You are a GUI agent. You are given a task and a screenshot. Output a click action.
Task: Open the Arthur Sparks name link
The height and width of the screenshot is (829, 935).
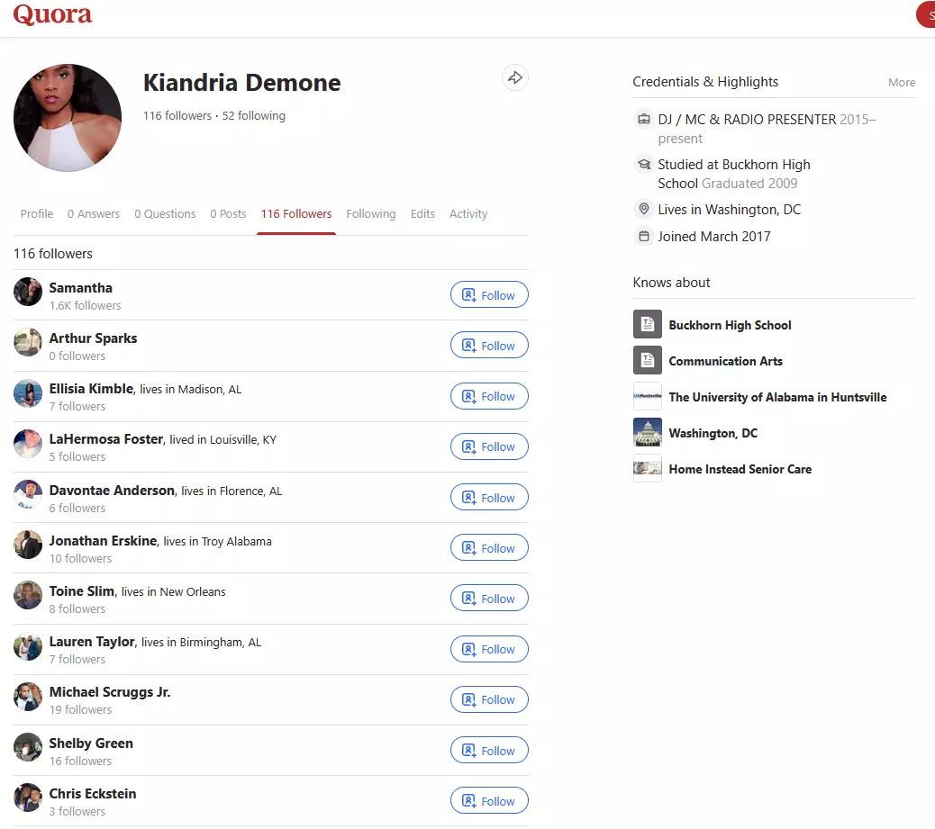93,338
